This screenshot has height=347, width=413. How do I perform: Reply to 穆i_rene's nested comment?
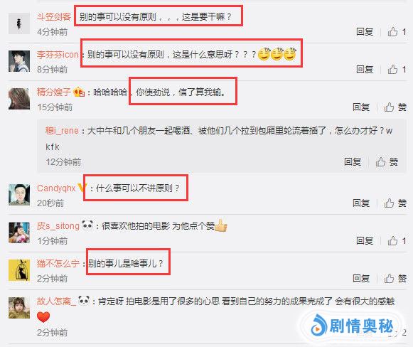pos(353,161)
